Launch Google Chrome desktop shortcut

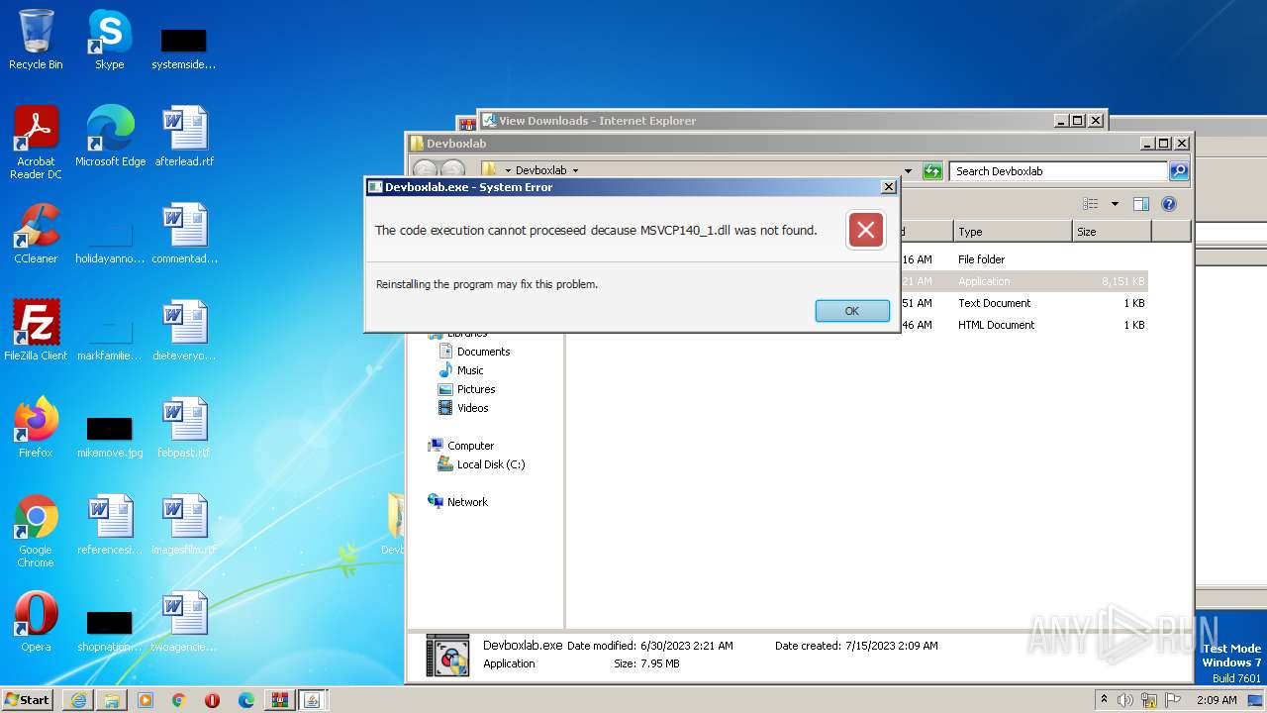[x=36, y=532]
